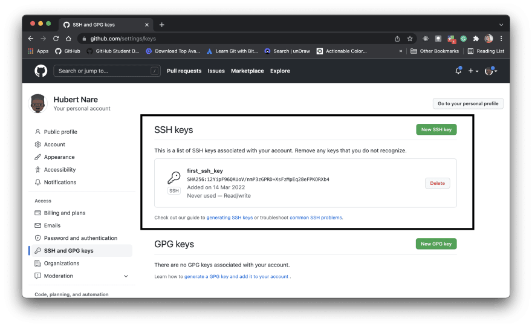Open the Chrome extensions puzzle icon
Image resolution: width=532 pixels, height=327 pixels.
click(476, 39)
